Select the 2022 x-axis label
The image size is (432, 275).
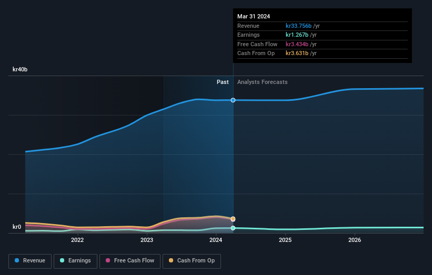(77, 240)
